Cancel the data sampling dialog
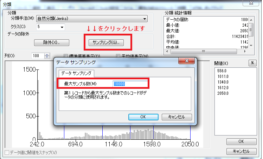 [177, 117]
